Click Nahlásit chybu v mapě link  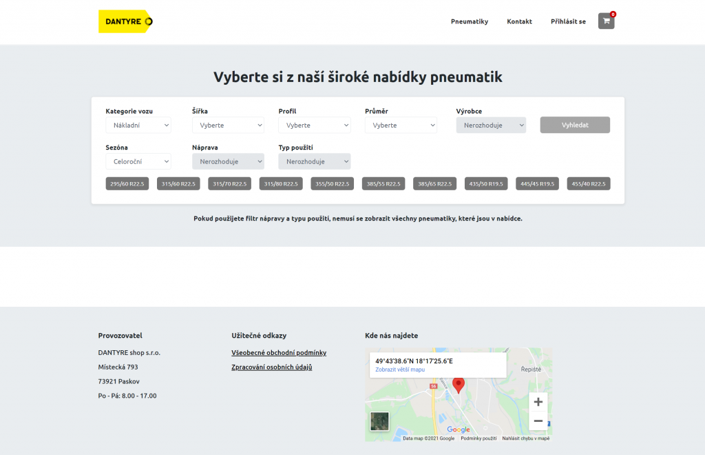tap(526, 438)
